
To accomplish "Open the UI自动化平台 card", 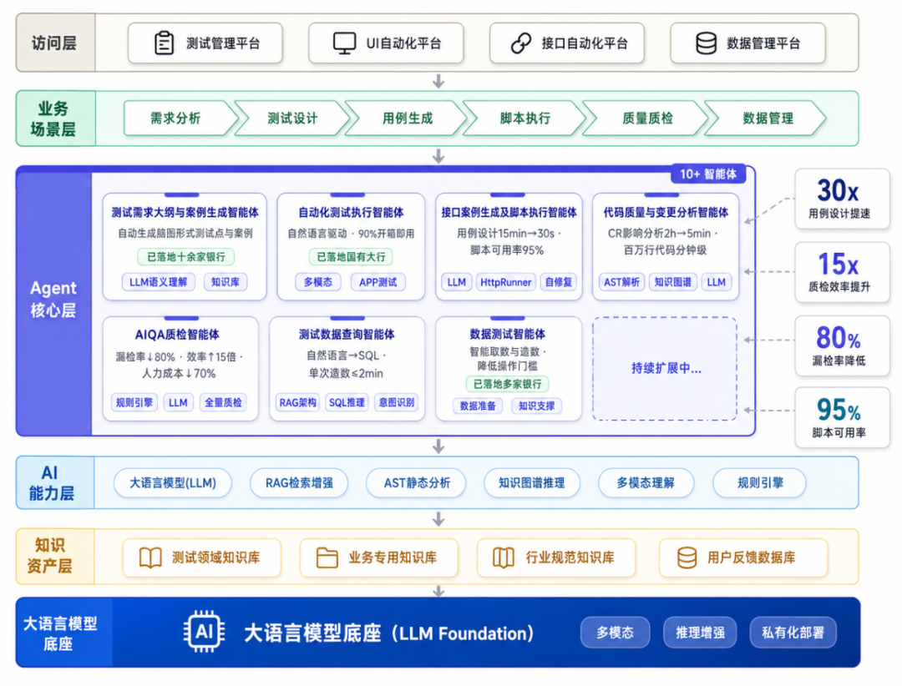I will point(386,43).
